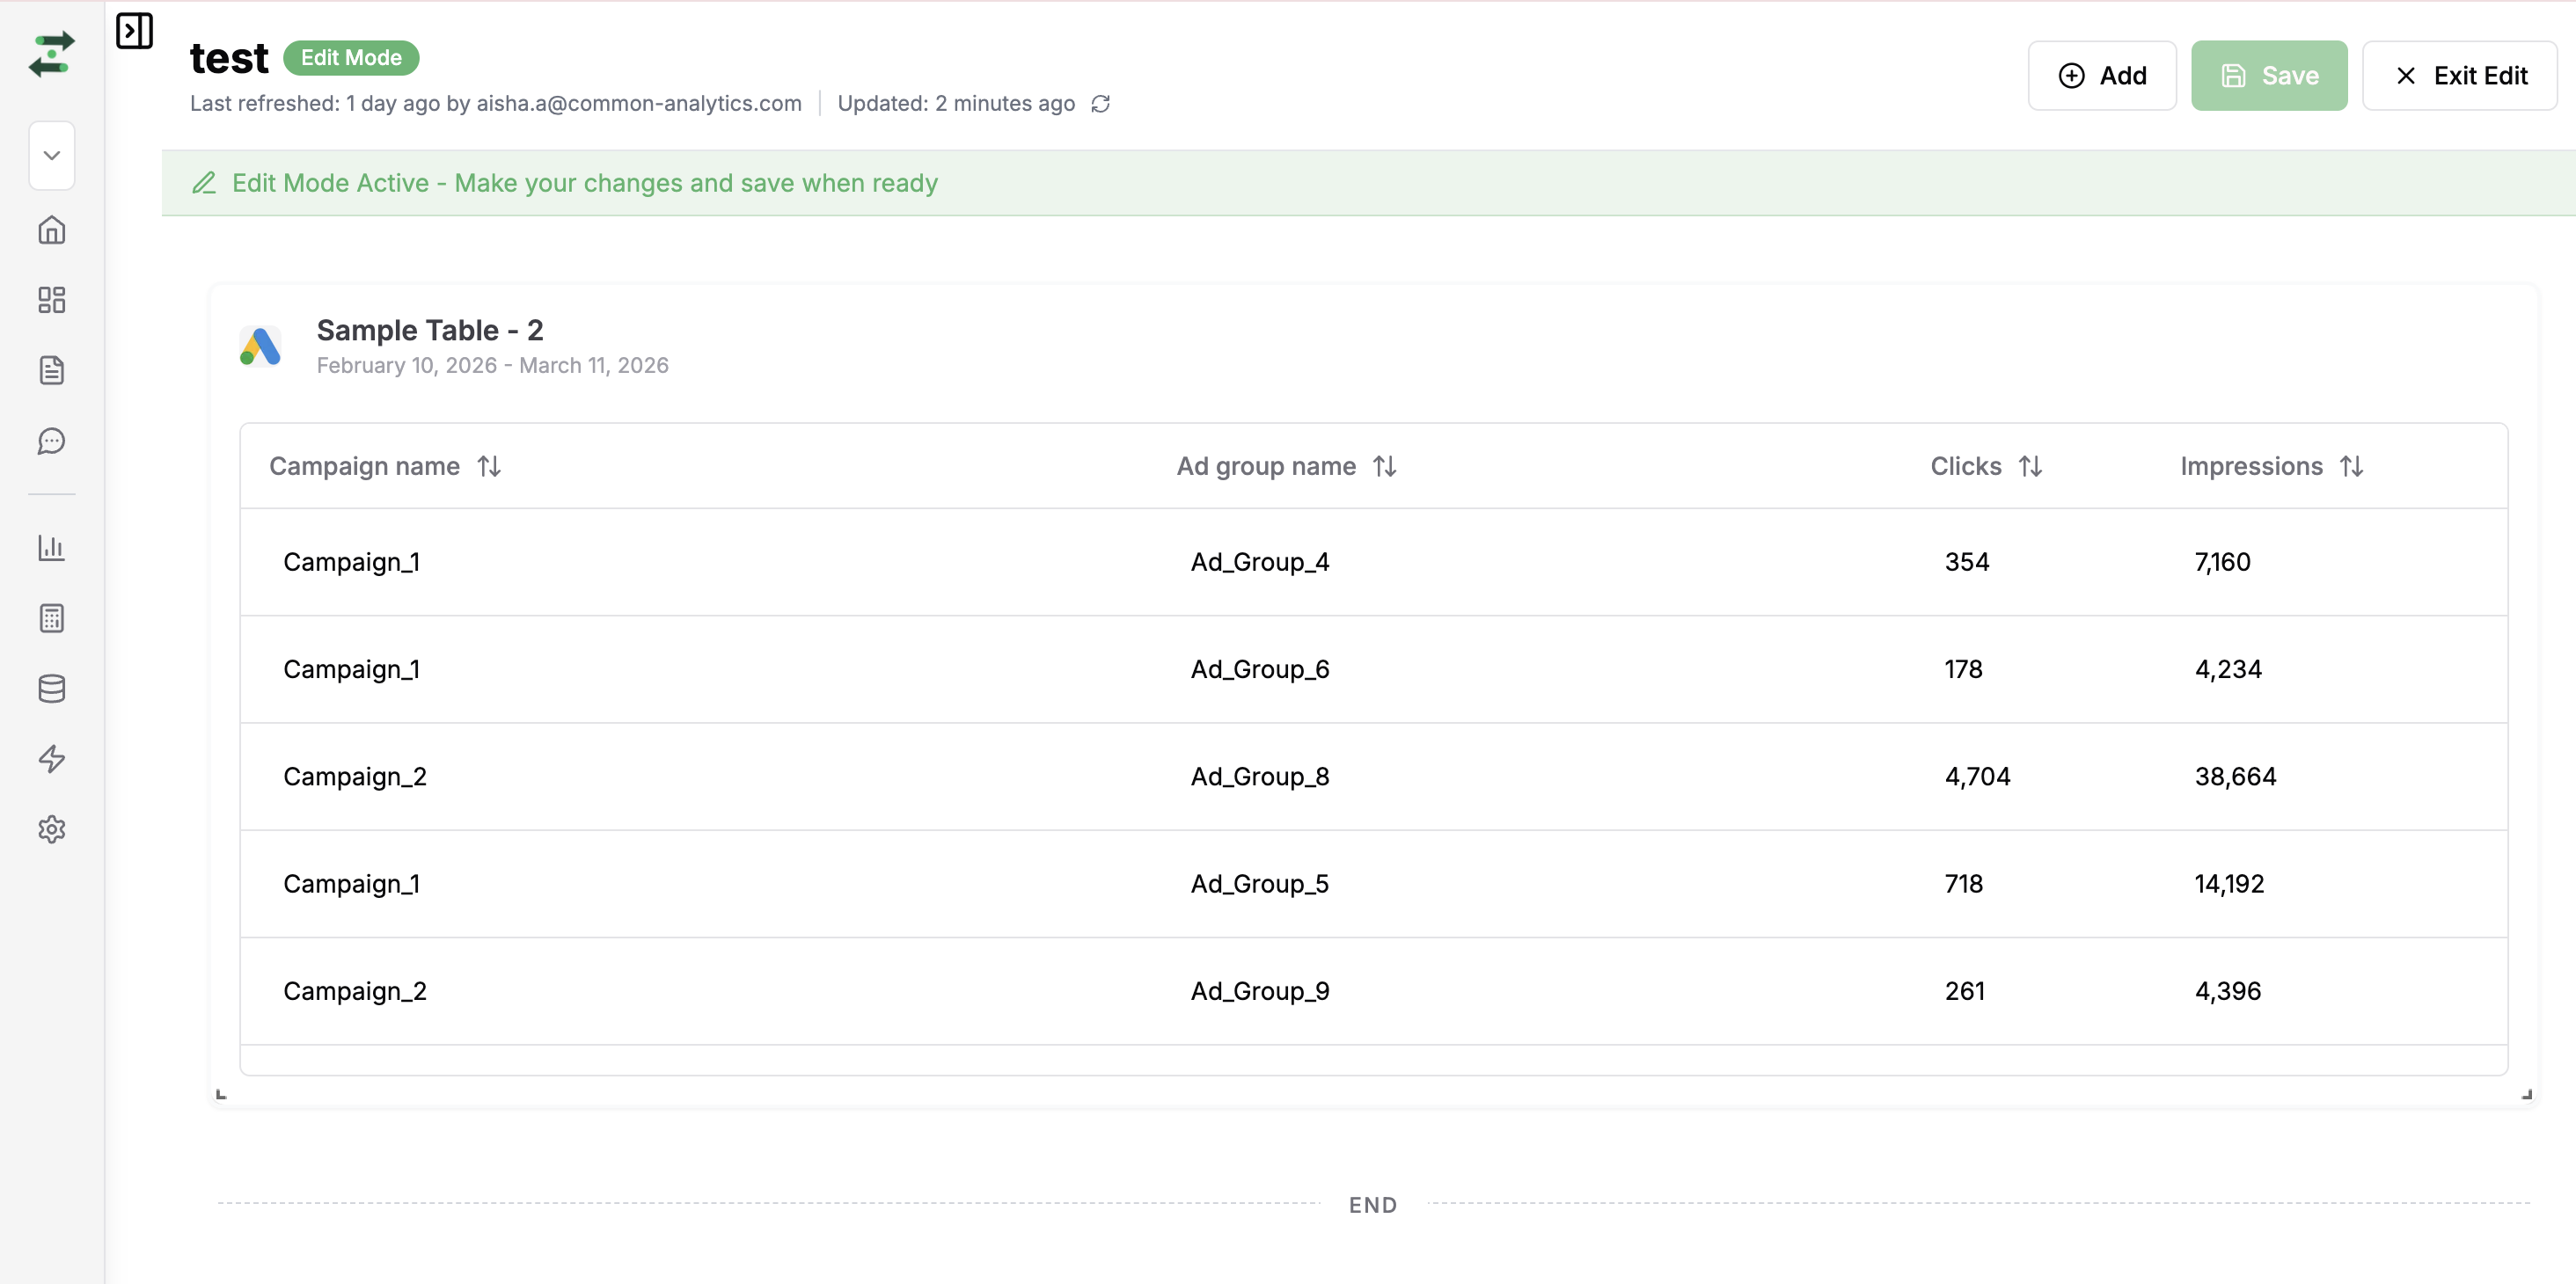Open the calculator icon in sidebar
The height and width of the screenshot is (1284, 2576).
52,618
